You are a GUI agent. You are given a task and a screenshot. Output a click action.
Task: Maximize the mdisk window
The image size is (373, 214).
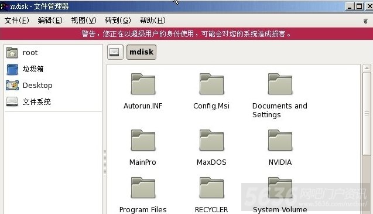[x=359, y=6]
